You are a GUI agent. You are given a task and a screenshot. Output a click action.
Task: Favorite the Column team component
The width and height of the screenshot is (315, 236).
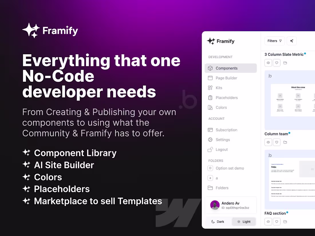tap(277, 142)
